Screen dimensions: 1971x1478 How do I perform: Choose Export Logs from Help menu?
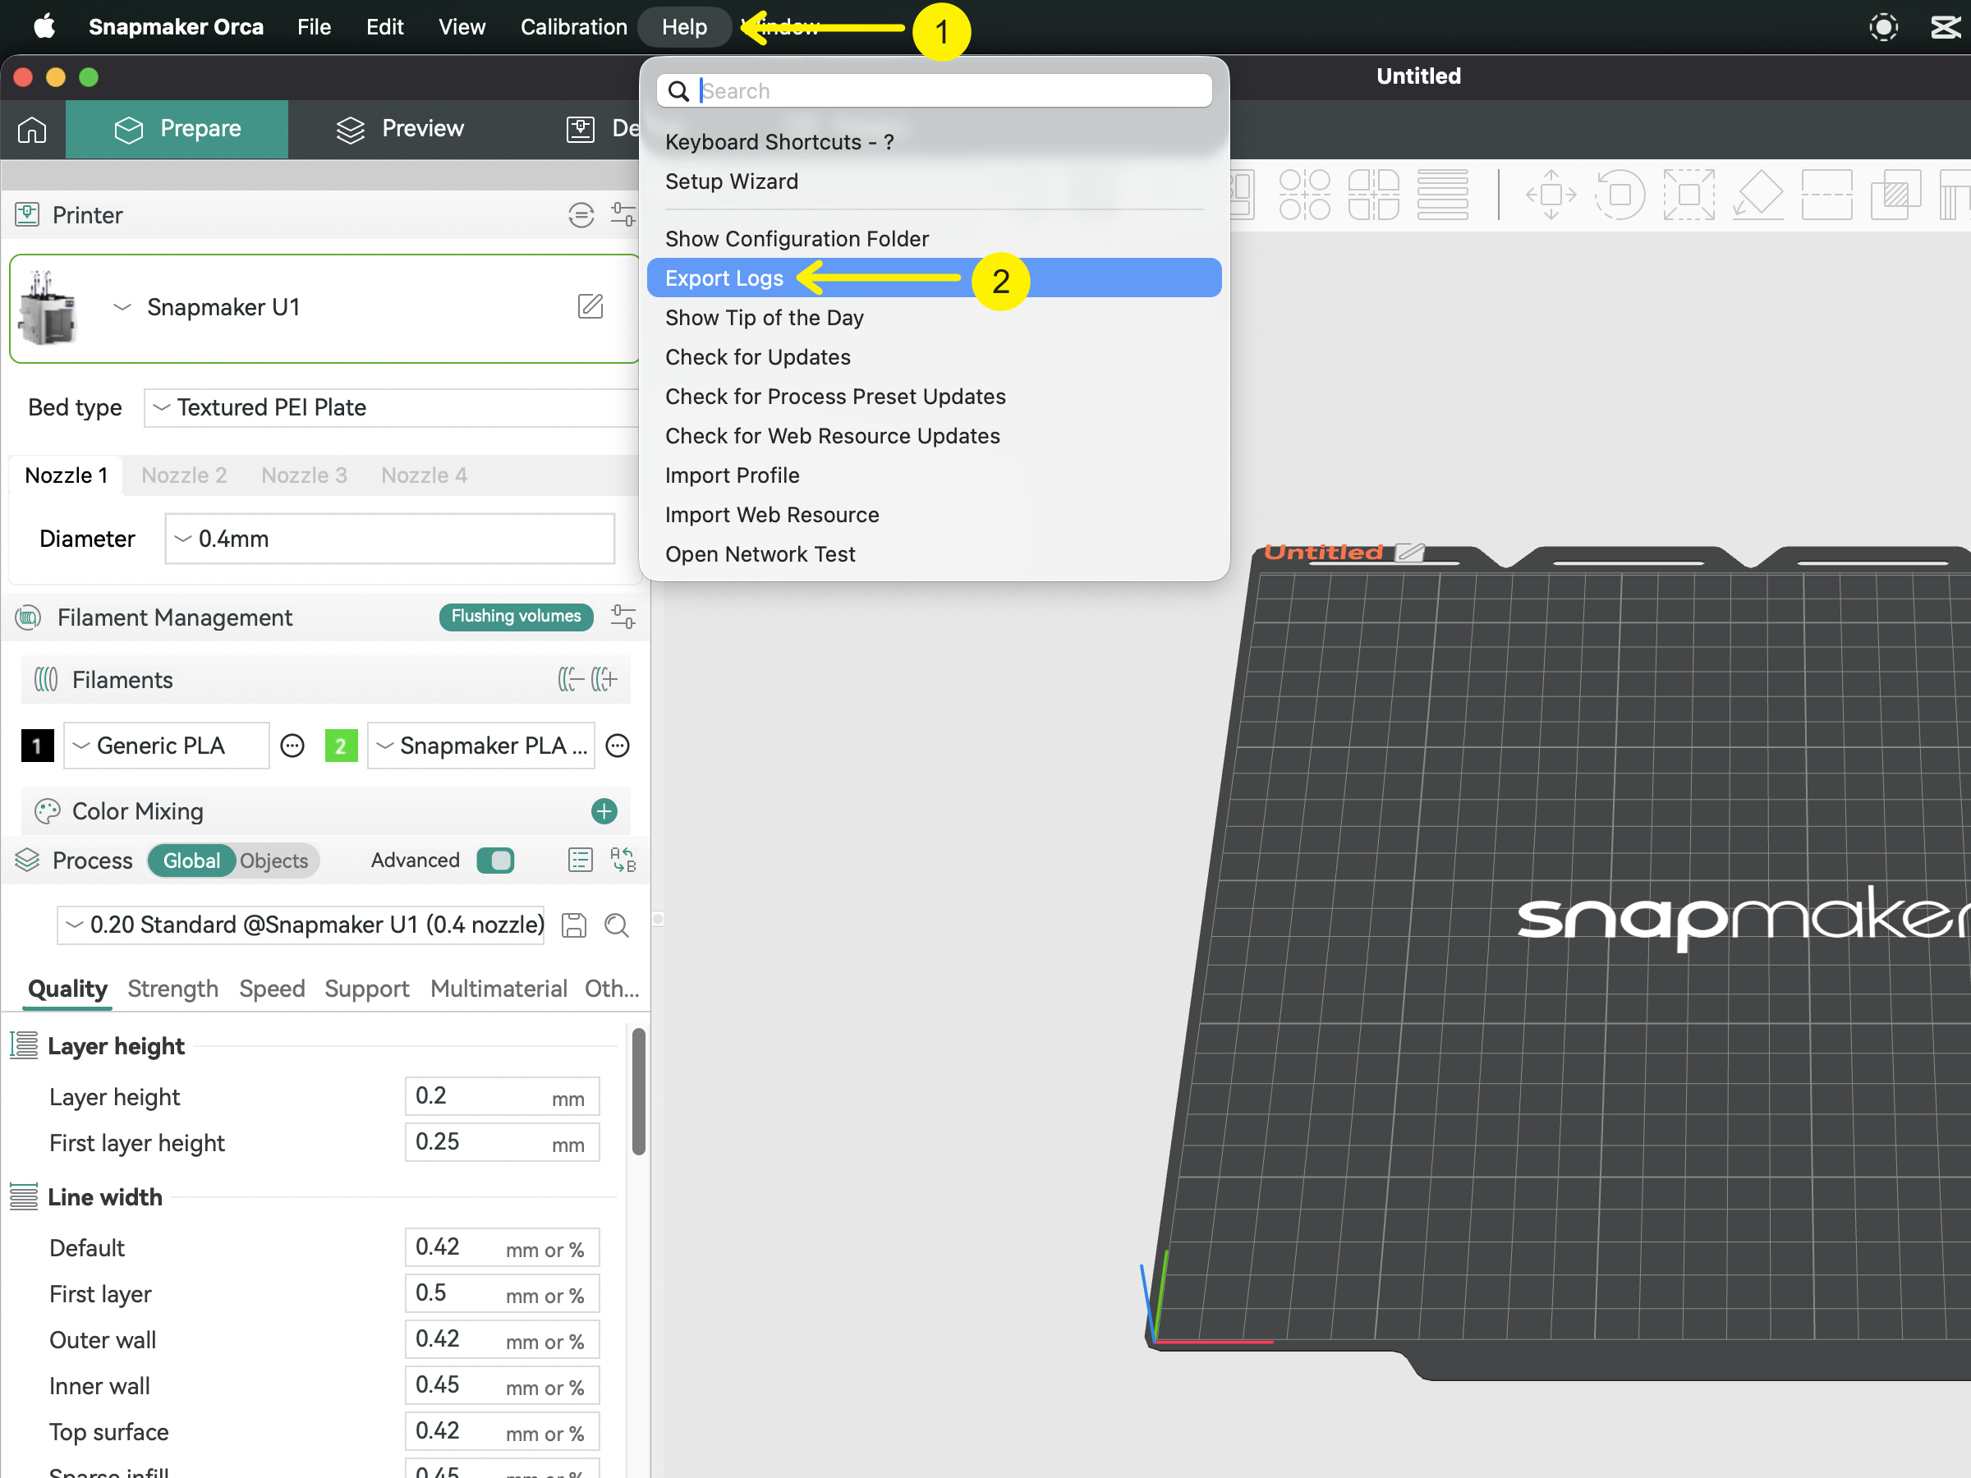tap(934, 278)
